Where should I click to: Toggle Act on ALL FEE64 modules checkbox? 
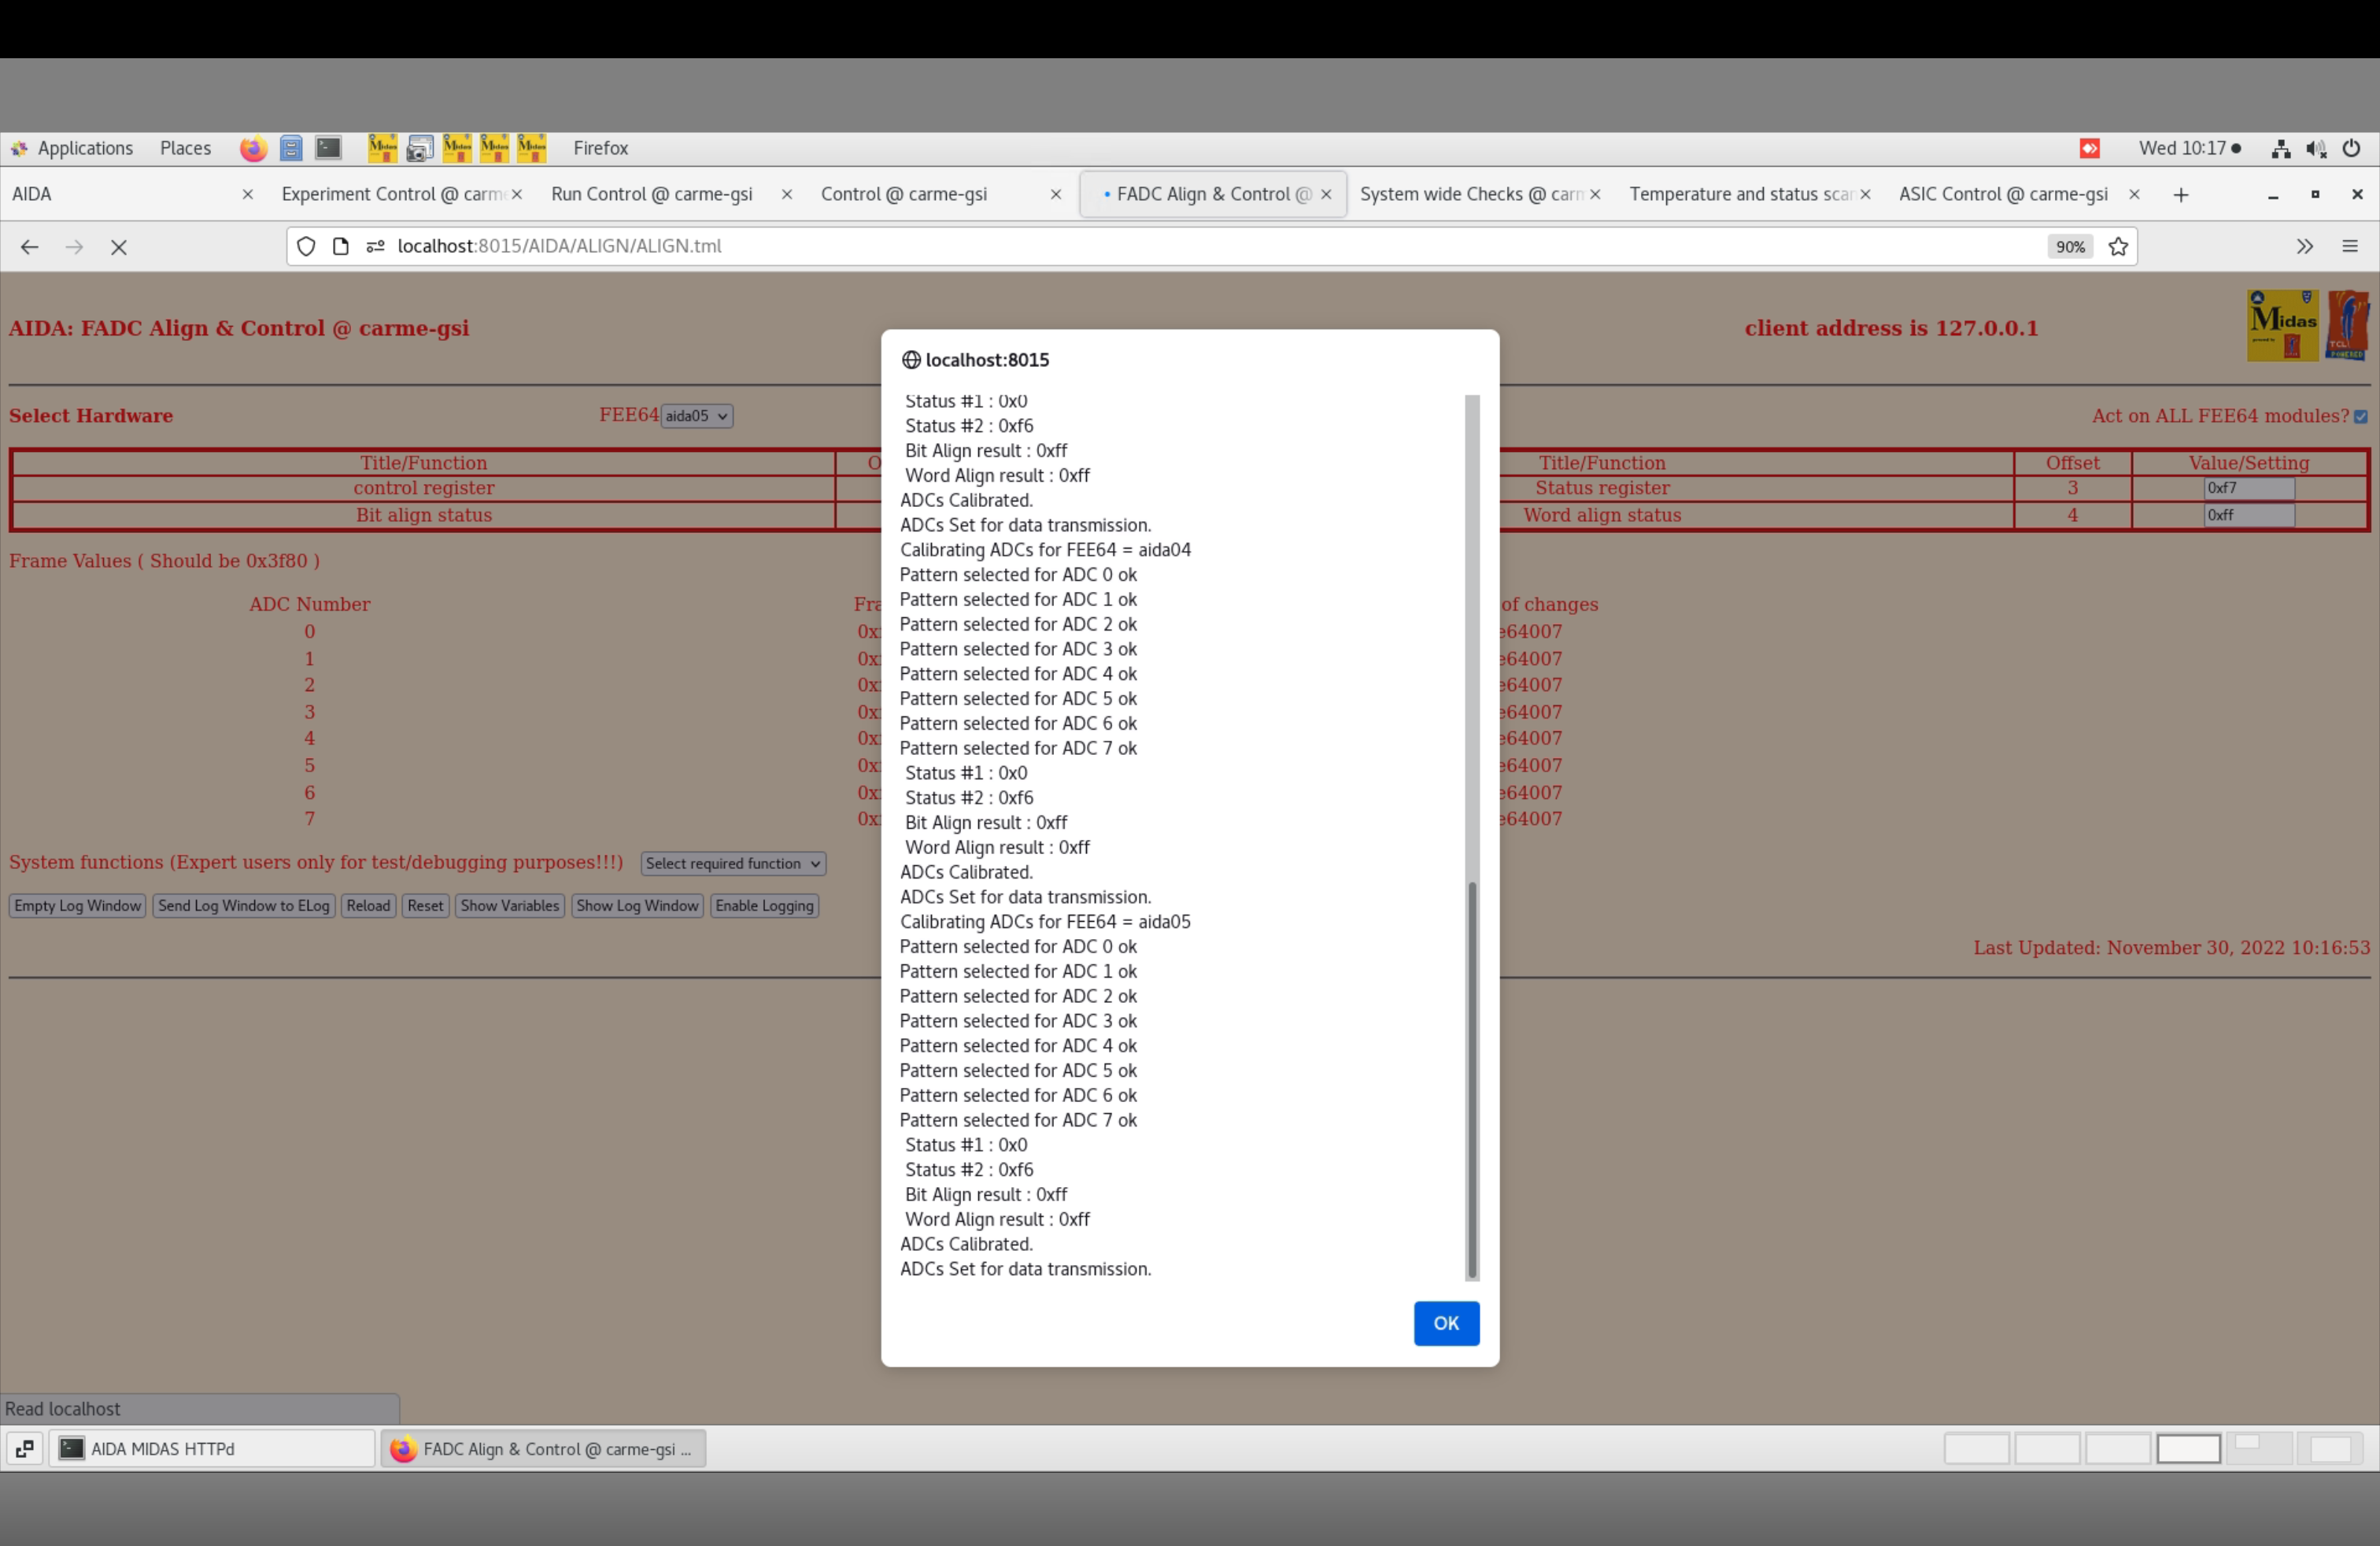tap(2360, 416)
